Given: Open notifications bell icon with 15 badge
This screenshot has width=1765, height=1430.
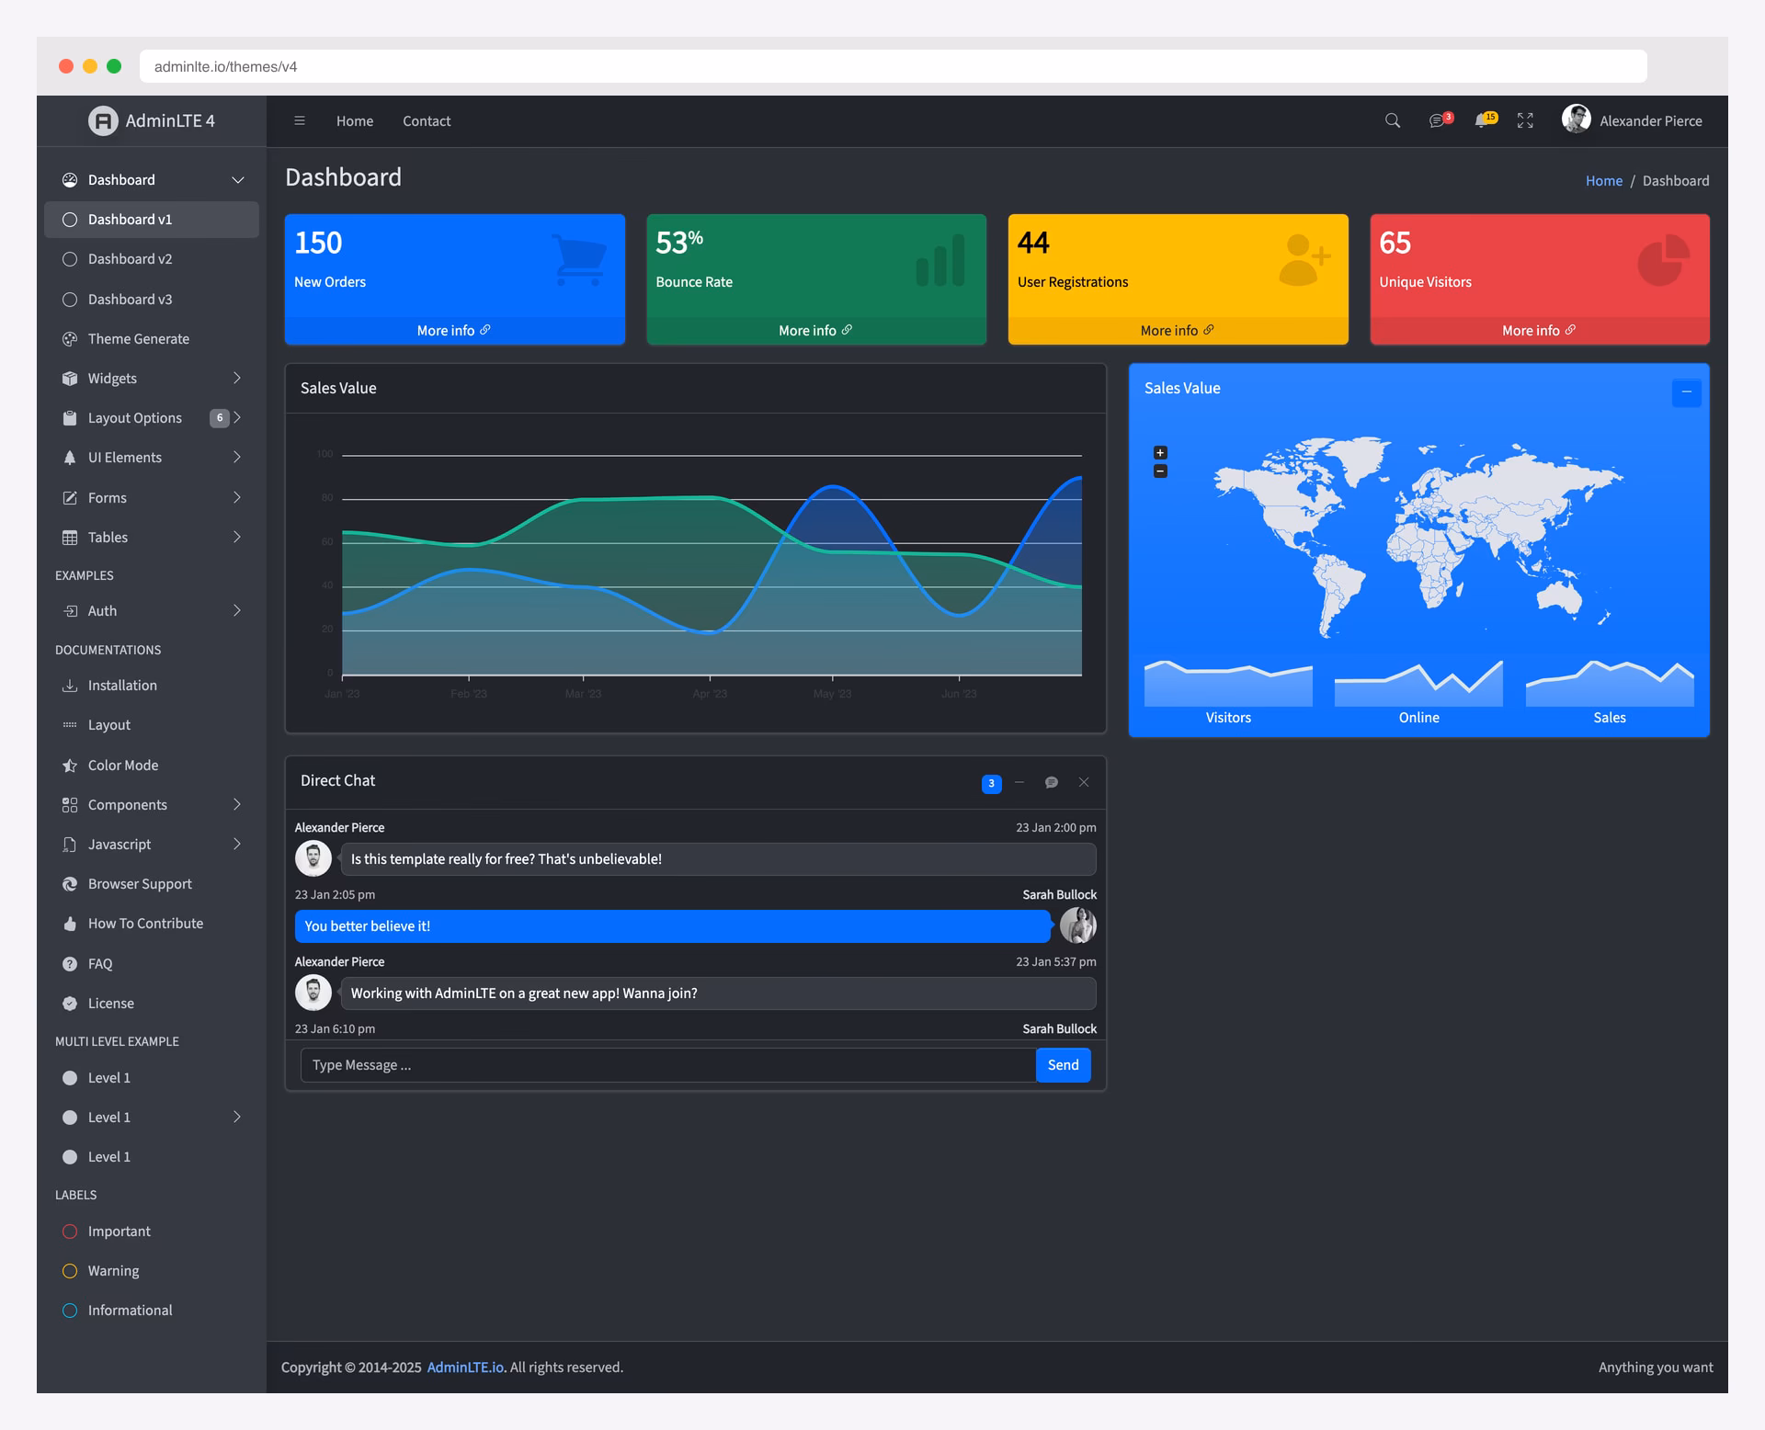Looking at the screenshot, I should 1486,120.
